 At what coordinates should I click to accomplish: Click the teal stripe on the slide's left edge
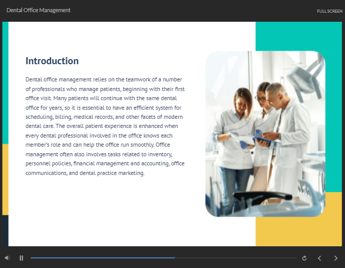click(5, 81)
